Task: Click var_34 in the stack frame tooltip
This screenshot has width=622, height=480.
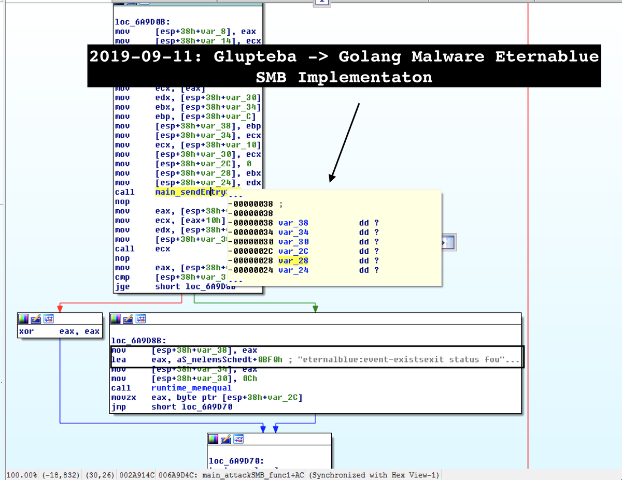Action: coord(293,232)
